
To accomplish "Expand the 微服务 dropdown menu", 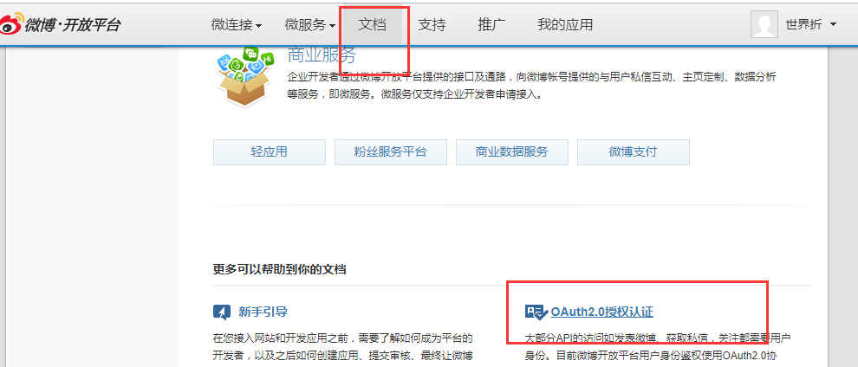I will point(310,24).
